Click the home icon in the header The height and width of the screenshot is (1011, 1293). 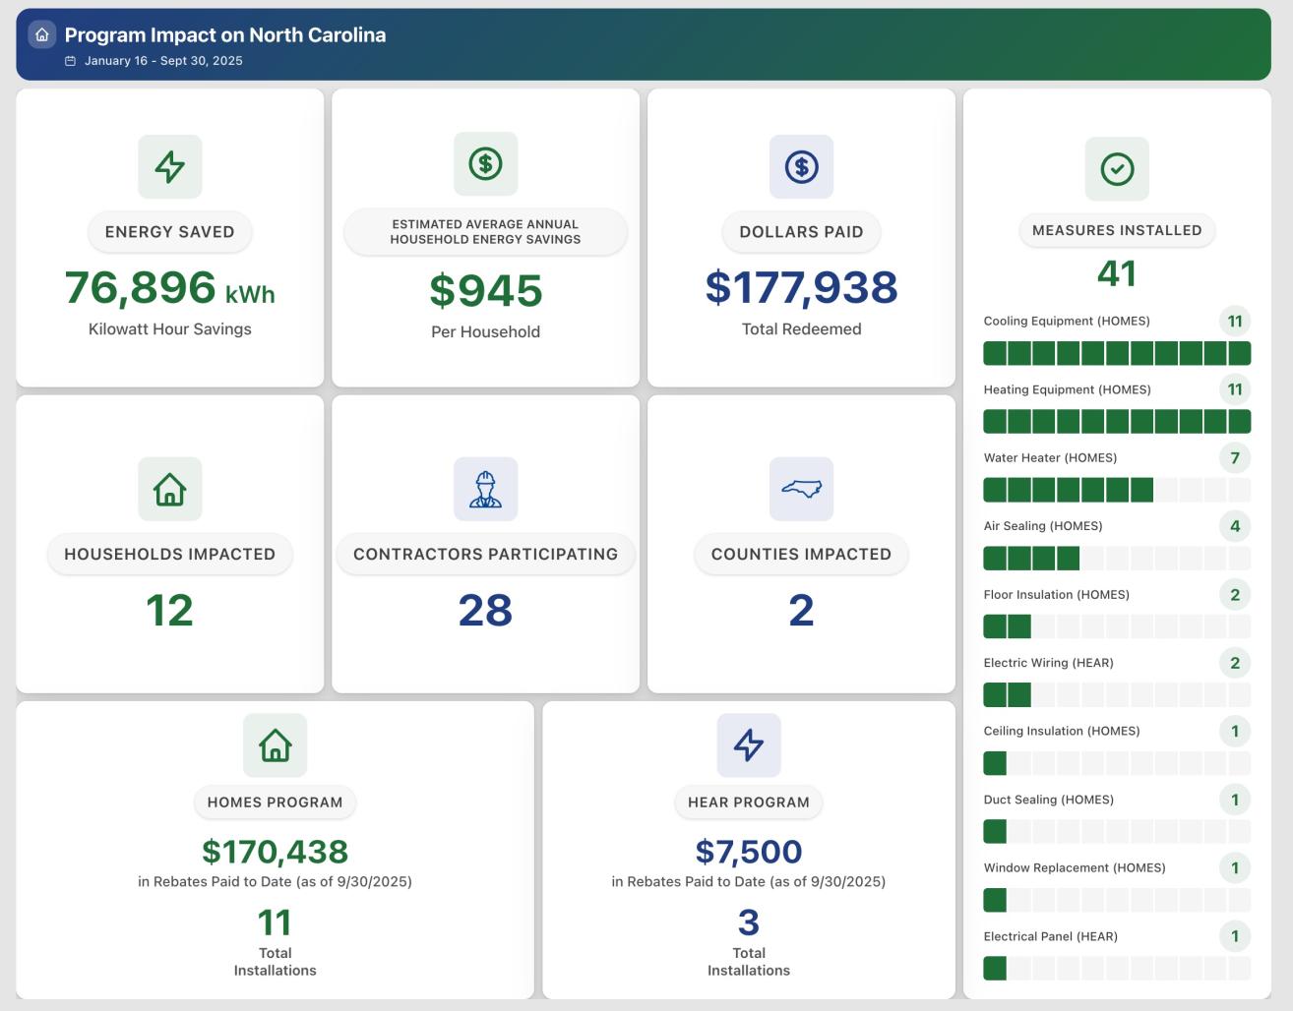click(42, 34)
